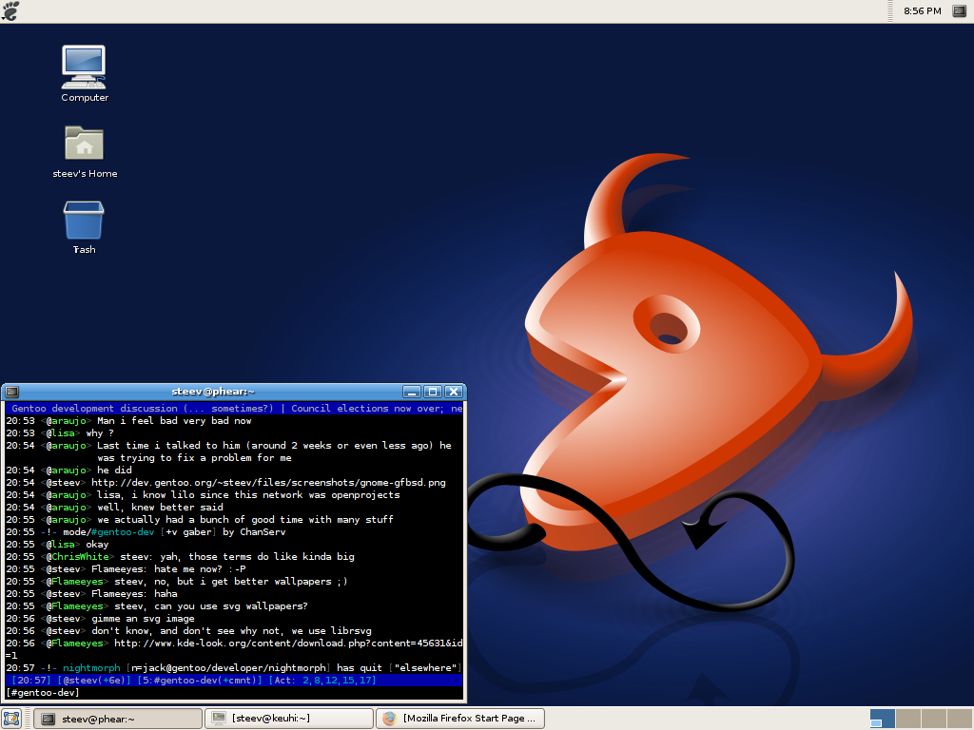Select the Trash desktop icon
The image size is (974, 730).
tap(84, 221)
